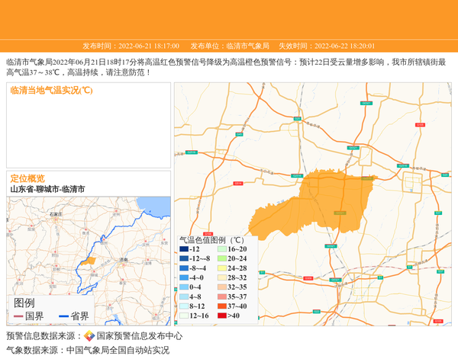
Task: Click the 35~37 temperature legend swatch
Action: pos(222,296)
